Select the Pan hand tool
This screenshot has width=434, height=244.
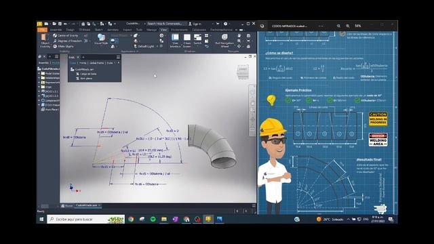[x=239, y=36]
